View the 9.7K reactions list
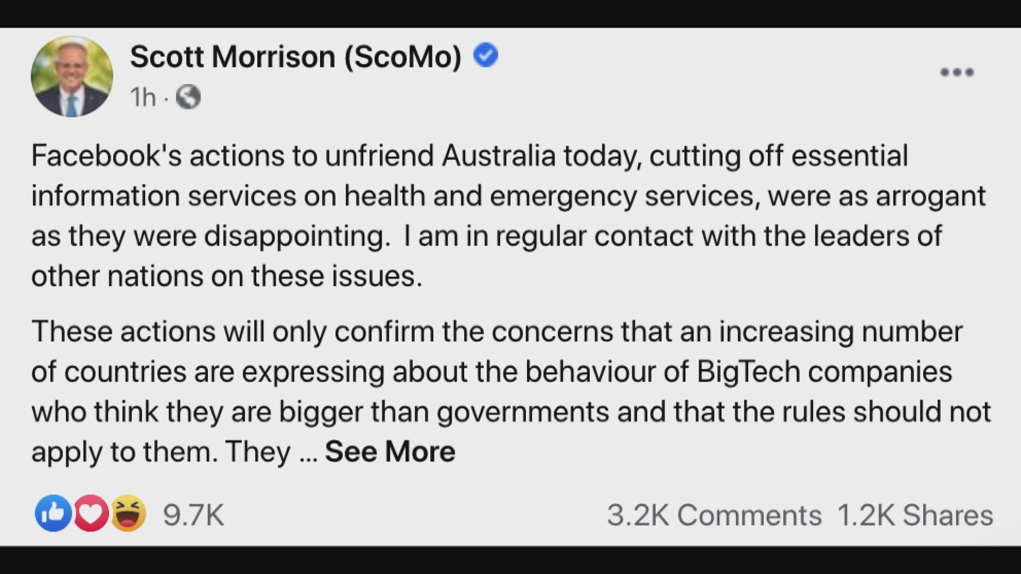1021x574 pixels. 194,515
